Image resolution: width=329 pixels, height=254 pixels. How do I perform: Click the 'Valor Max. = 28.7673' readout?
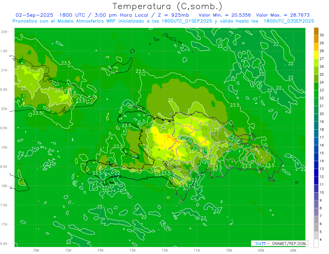[283, 15]
